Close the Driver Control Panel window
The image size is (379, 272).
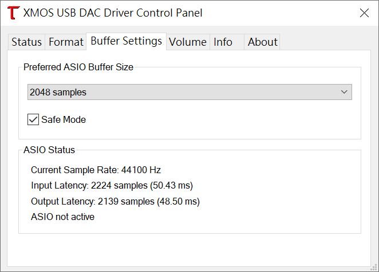click(x=364, y=13)
